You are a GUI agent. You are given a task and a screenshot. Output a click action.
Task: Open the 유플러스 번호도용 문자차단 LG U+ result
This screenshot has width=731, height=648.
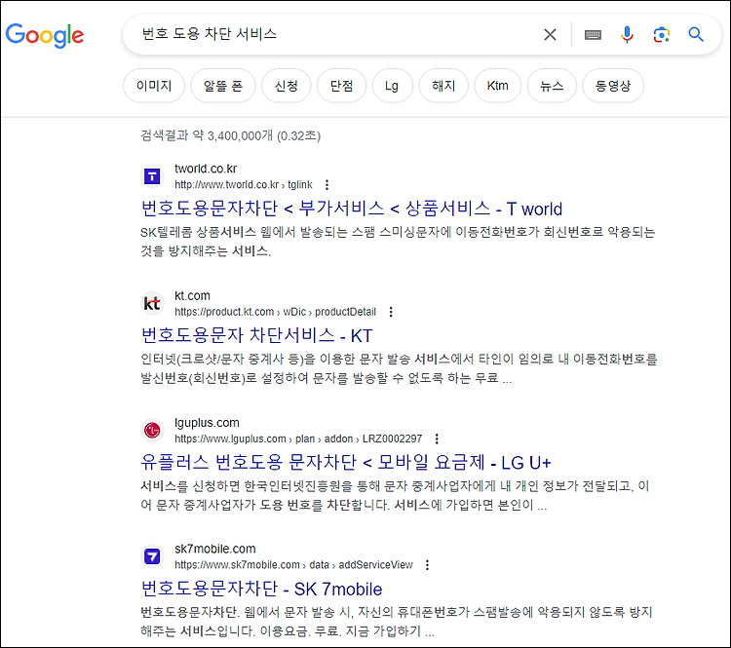[x=345, y=463]
